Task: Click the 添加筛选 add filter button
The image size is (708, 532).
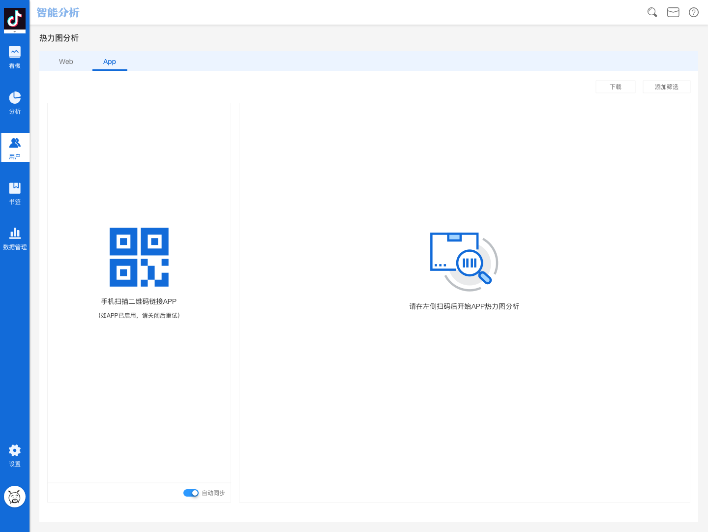Action: click(667, 87)
